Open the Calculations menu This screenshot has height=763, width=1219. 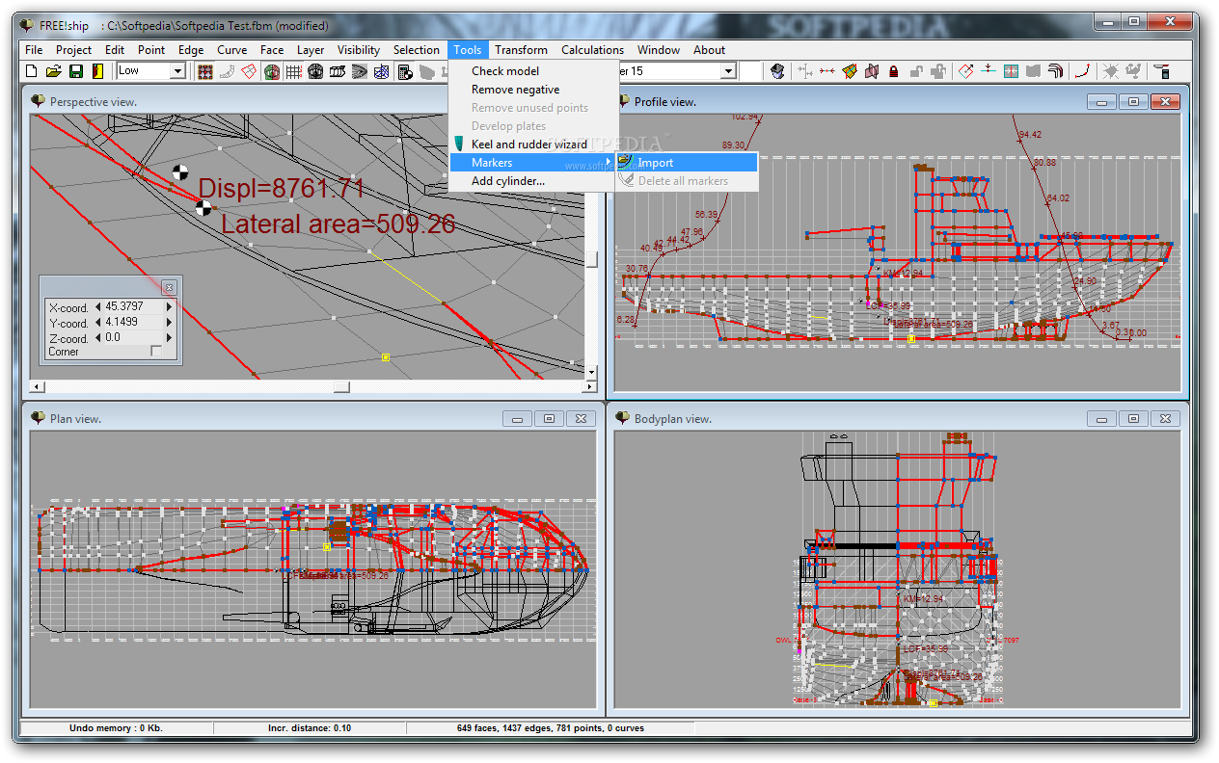tap(592, 50)
